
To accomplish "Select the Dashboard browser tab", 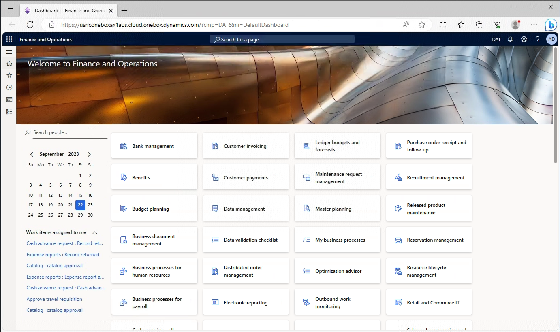I will click(68, 11).
